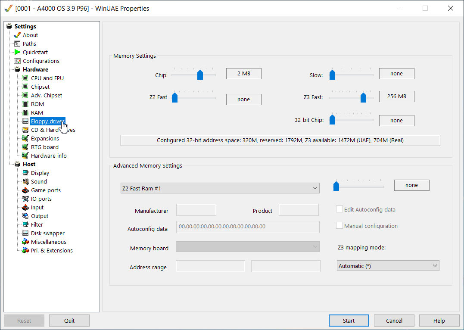The height and width of the screenshot is (330, 464).
Task: Click the Manufacturer input field
Action: tap(196, 209)
